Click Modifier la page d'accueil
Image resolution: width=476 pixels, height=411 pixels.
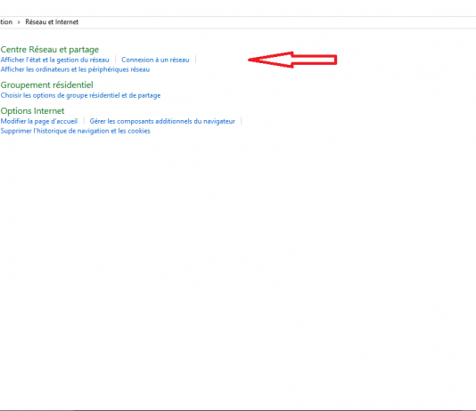(x=39, y=121)
